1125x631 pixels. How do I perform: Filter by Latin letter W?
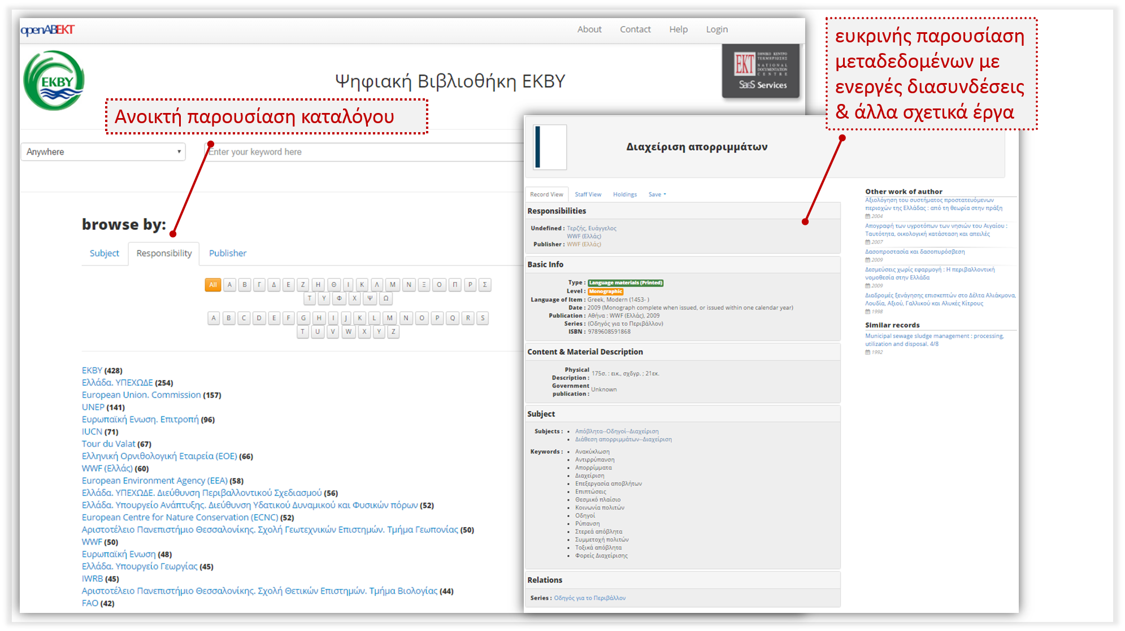pyautogui.click(x=349, y=332)
